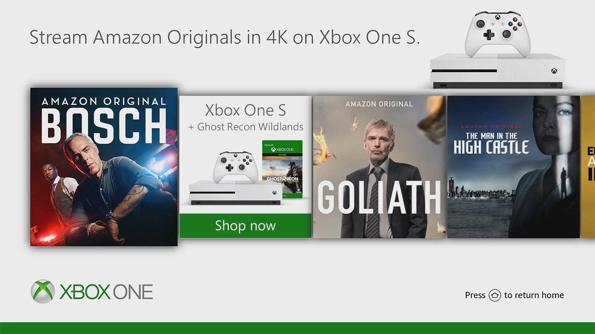
Task: Open the Bosch Amazon Original tile
Action: pos(104,167)
